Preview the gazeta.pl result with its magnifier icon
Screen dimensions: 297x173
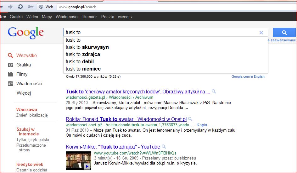214,92
